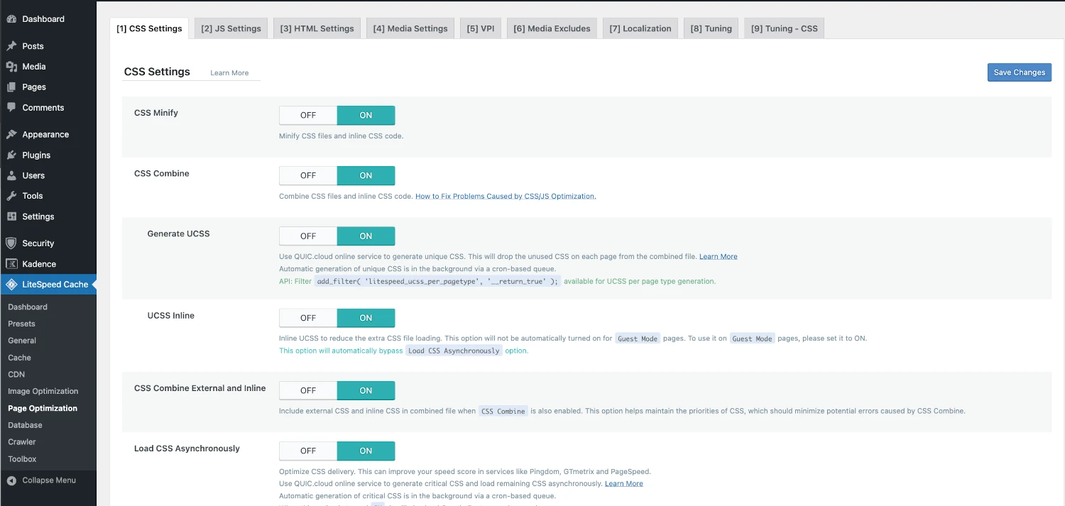Turn UCSS Inline OFF
This screenshot has width=1065, height=506.
click(x=308, y=318)
